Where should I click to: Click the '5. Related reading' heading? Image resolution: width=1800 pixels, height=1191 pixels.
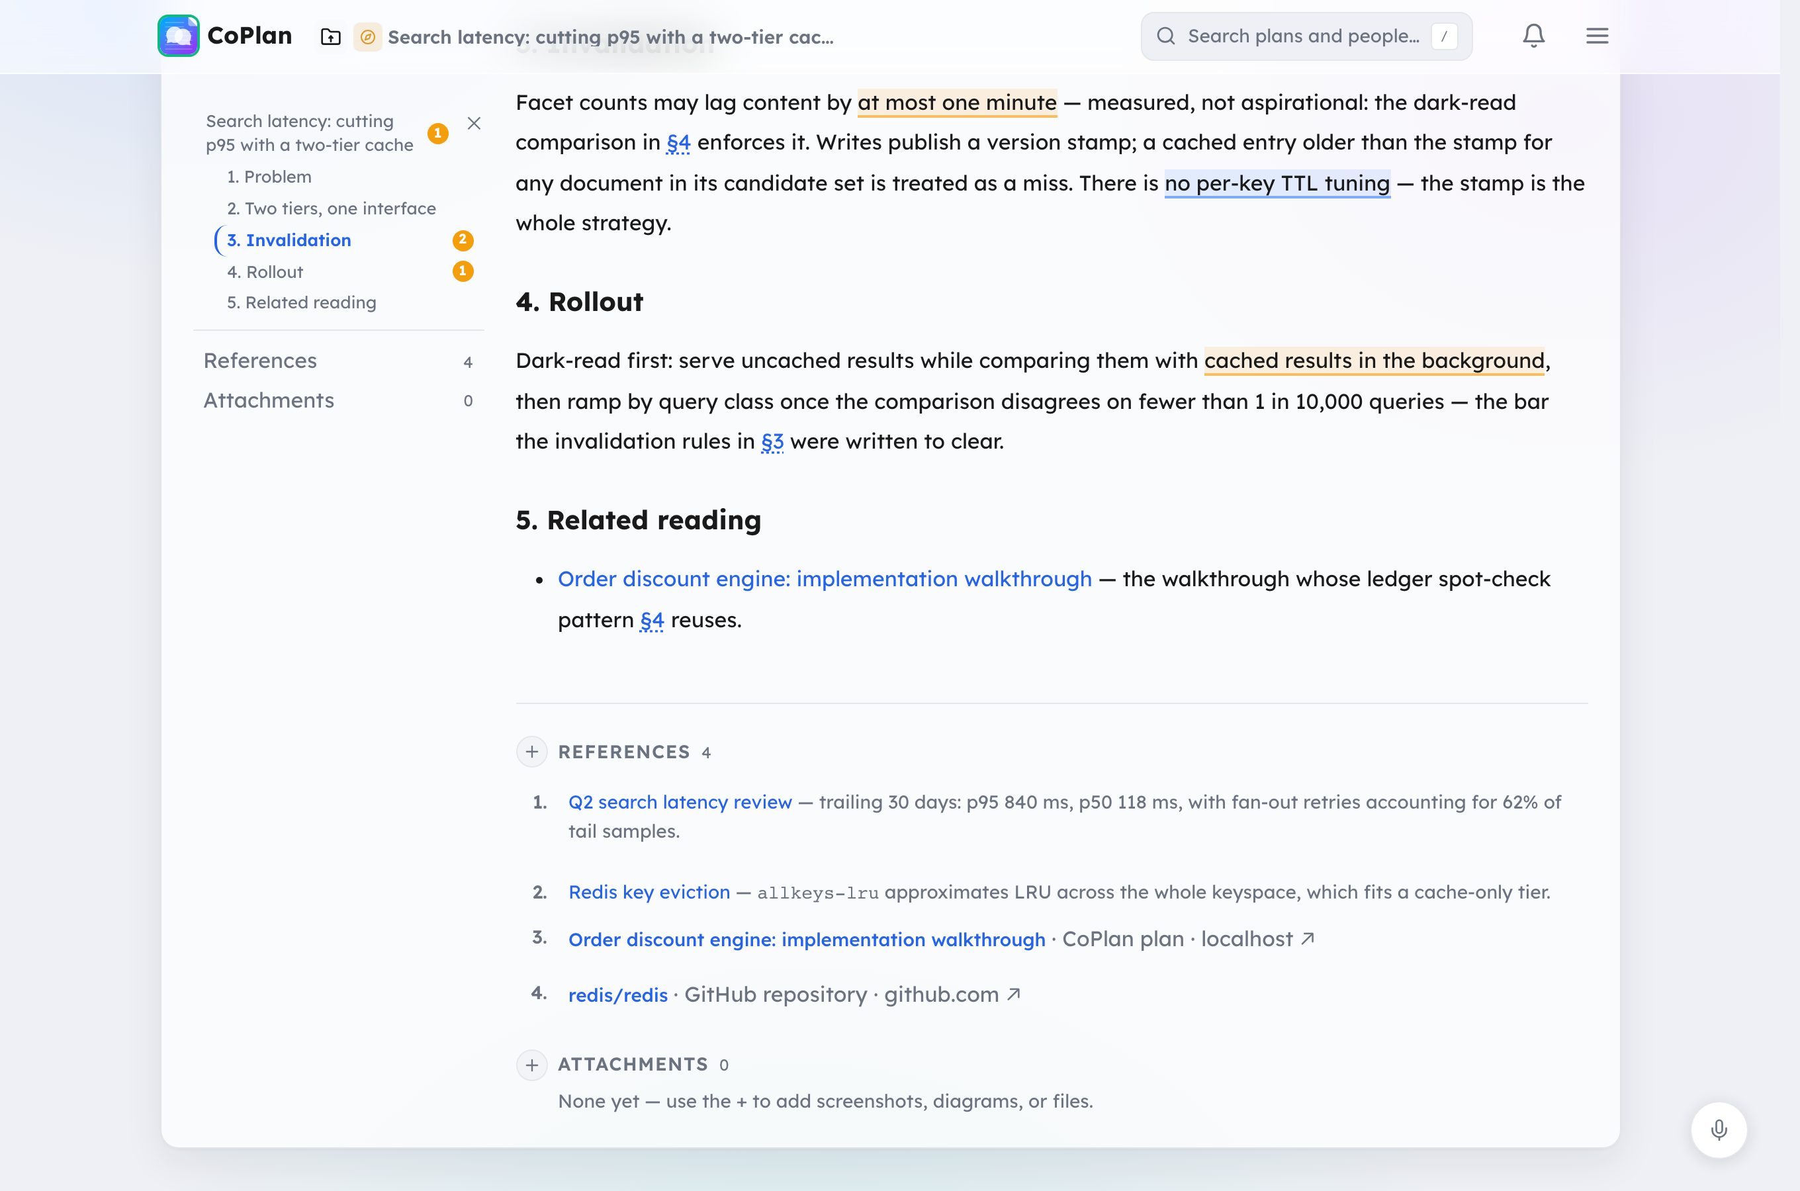638,520
